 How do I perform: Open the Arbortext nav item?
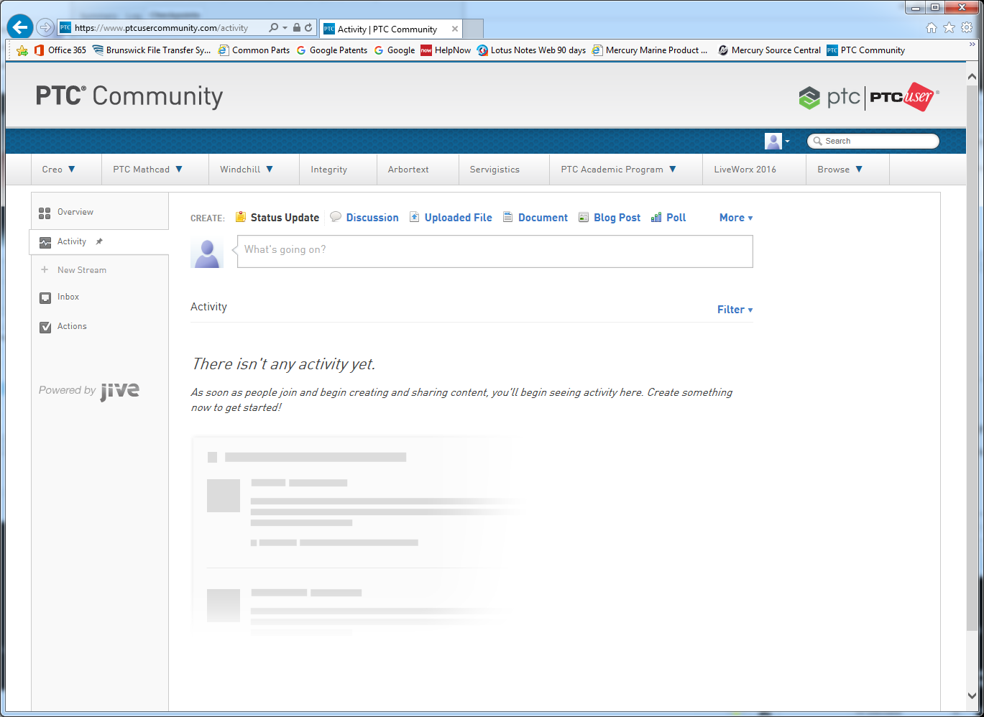click(x=408, y=170)
